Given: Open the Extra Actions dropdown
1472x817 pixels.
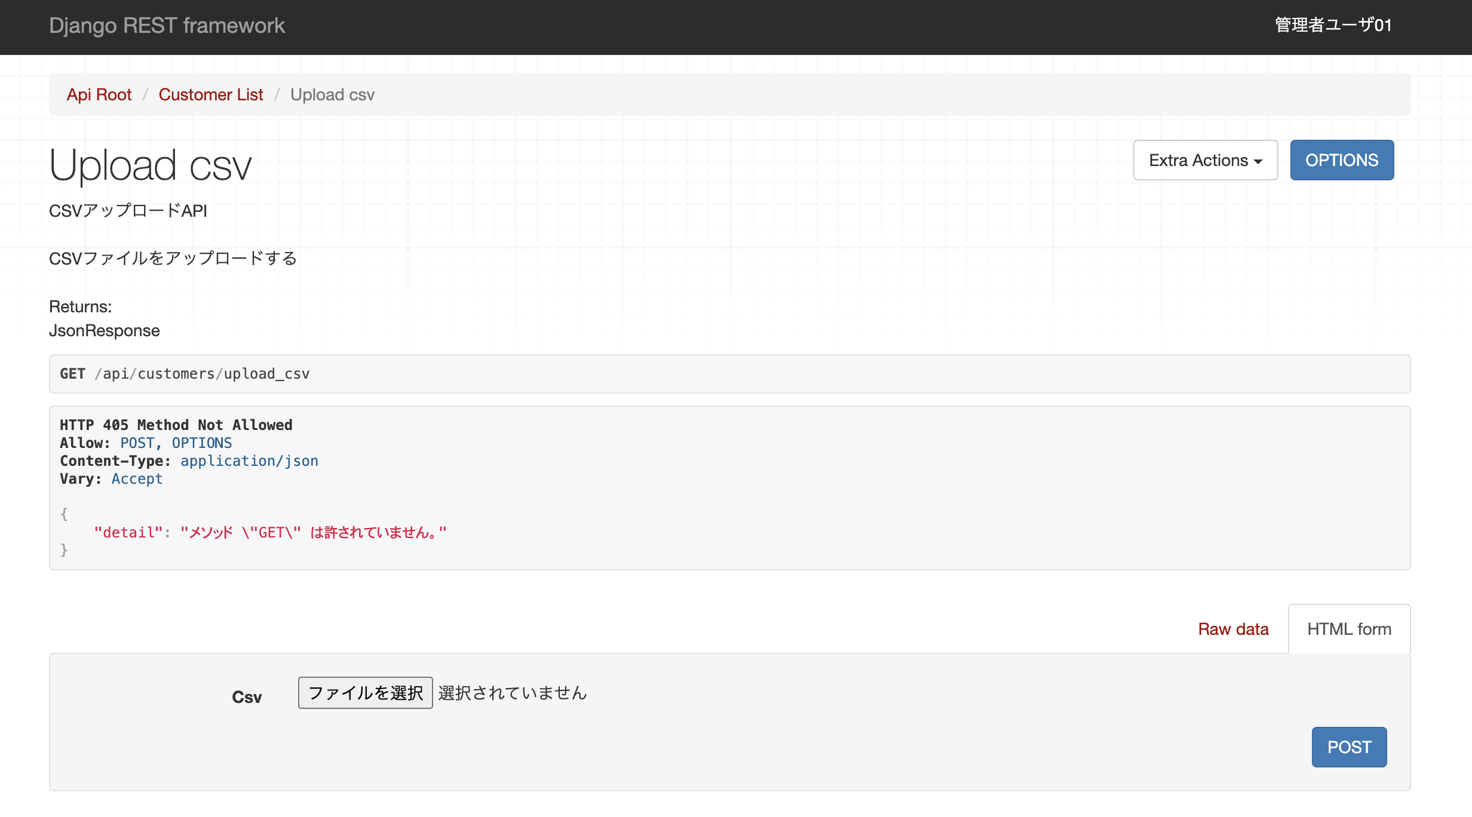Looking at the screenshot, I should (x=1204, y=159).
